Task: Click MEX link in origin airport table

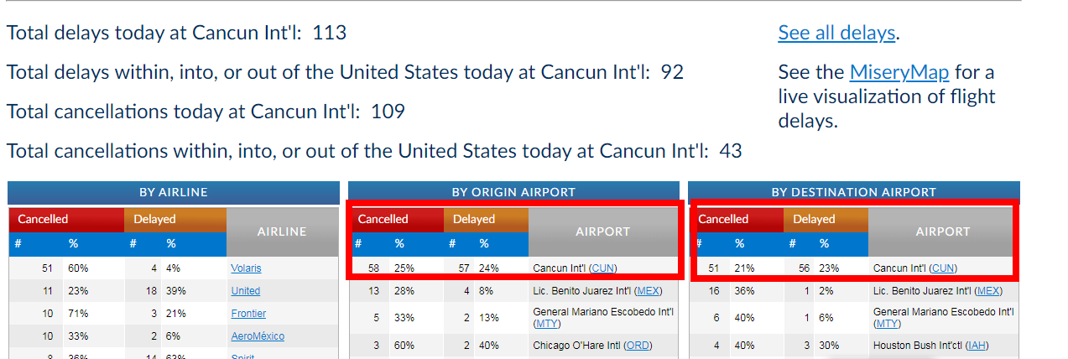Action: [649, 291]
